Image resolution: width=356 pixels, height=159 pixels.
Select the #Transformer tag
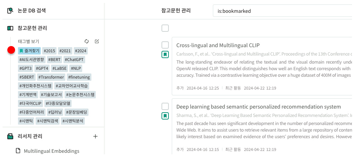click(51, 77)
